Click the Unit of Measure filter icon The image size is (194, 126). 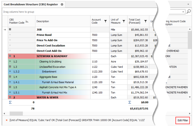(124, 21)
